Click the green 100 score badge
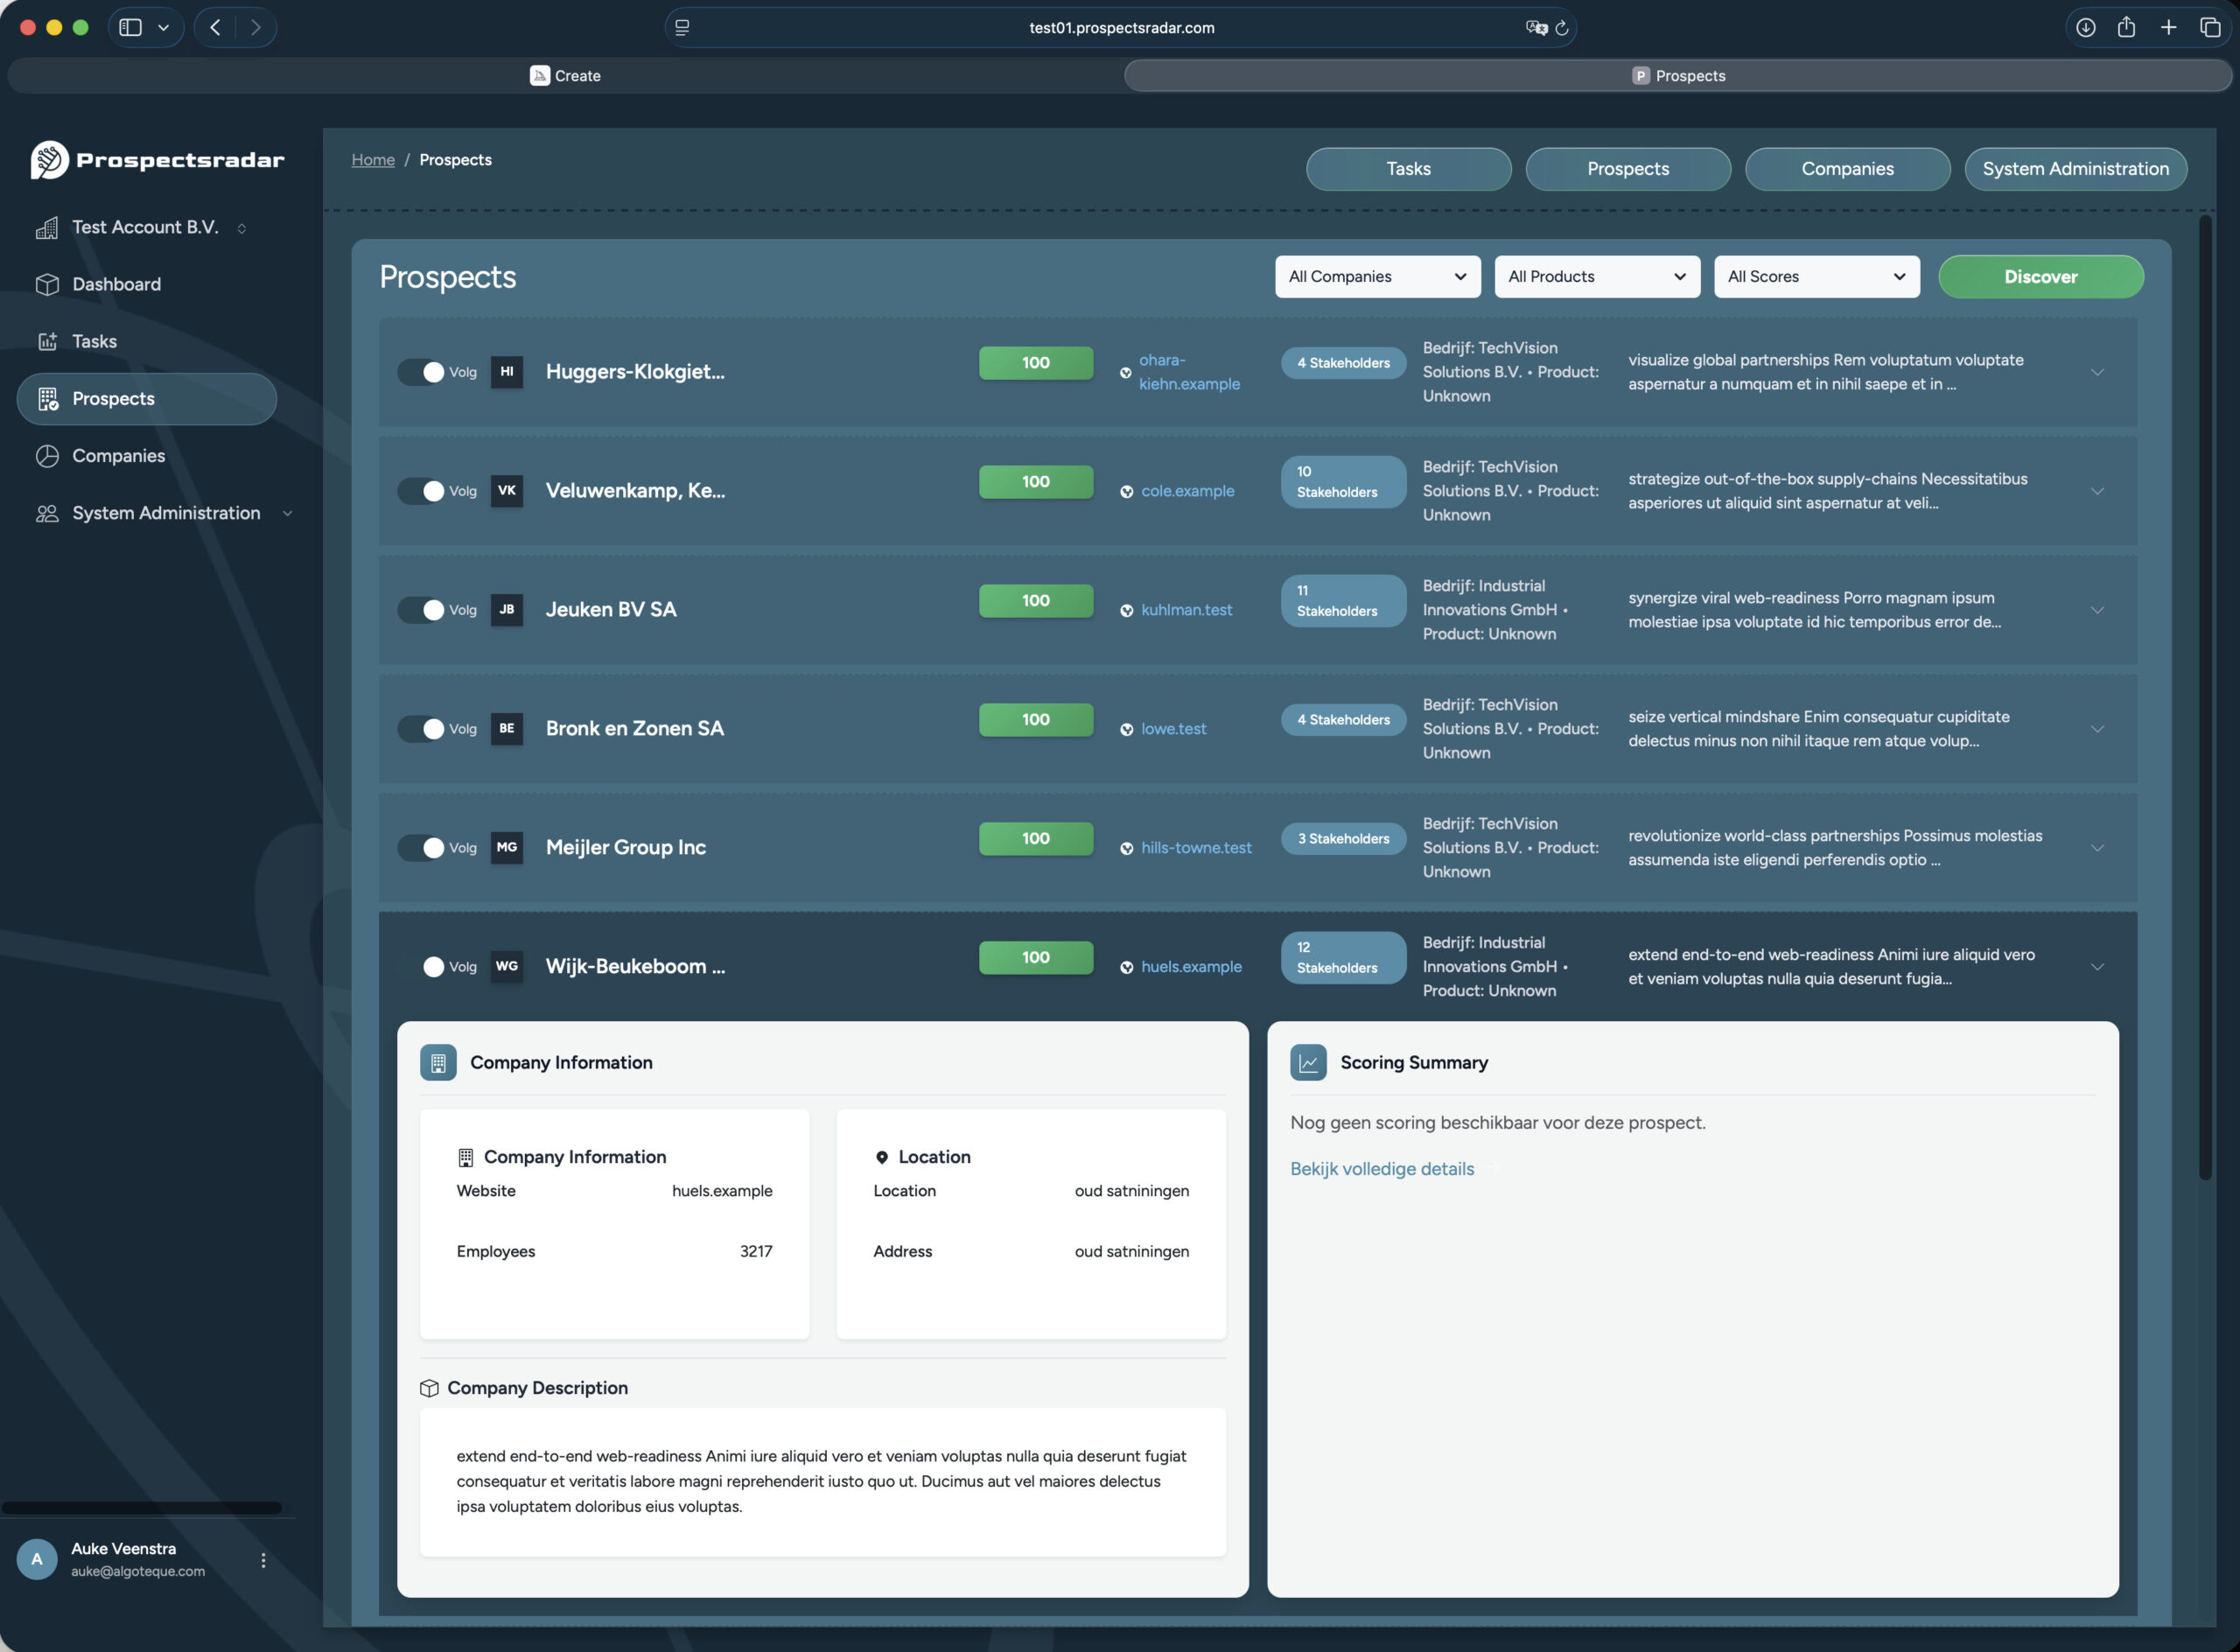Viewport: 2240px width, 1652px height. pyautogui.click(x=1035, y=362)
